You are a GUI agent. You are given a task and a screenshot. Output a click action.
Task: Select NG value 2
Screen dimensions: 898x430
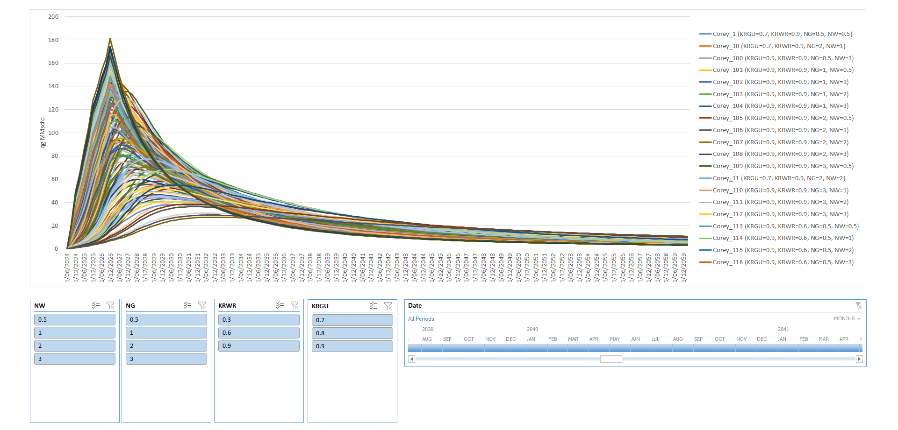tap(166, 345)
